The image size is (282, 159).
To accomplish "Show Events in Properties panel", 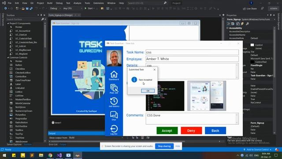I will point(242,24).
